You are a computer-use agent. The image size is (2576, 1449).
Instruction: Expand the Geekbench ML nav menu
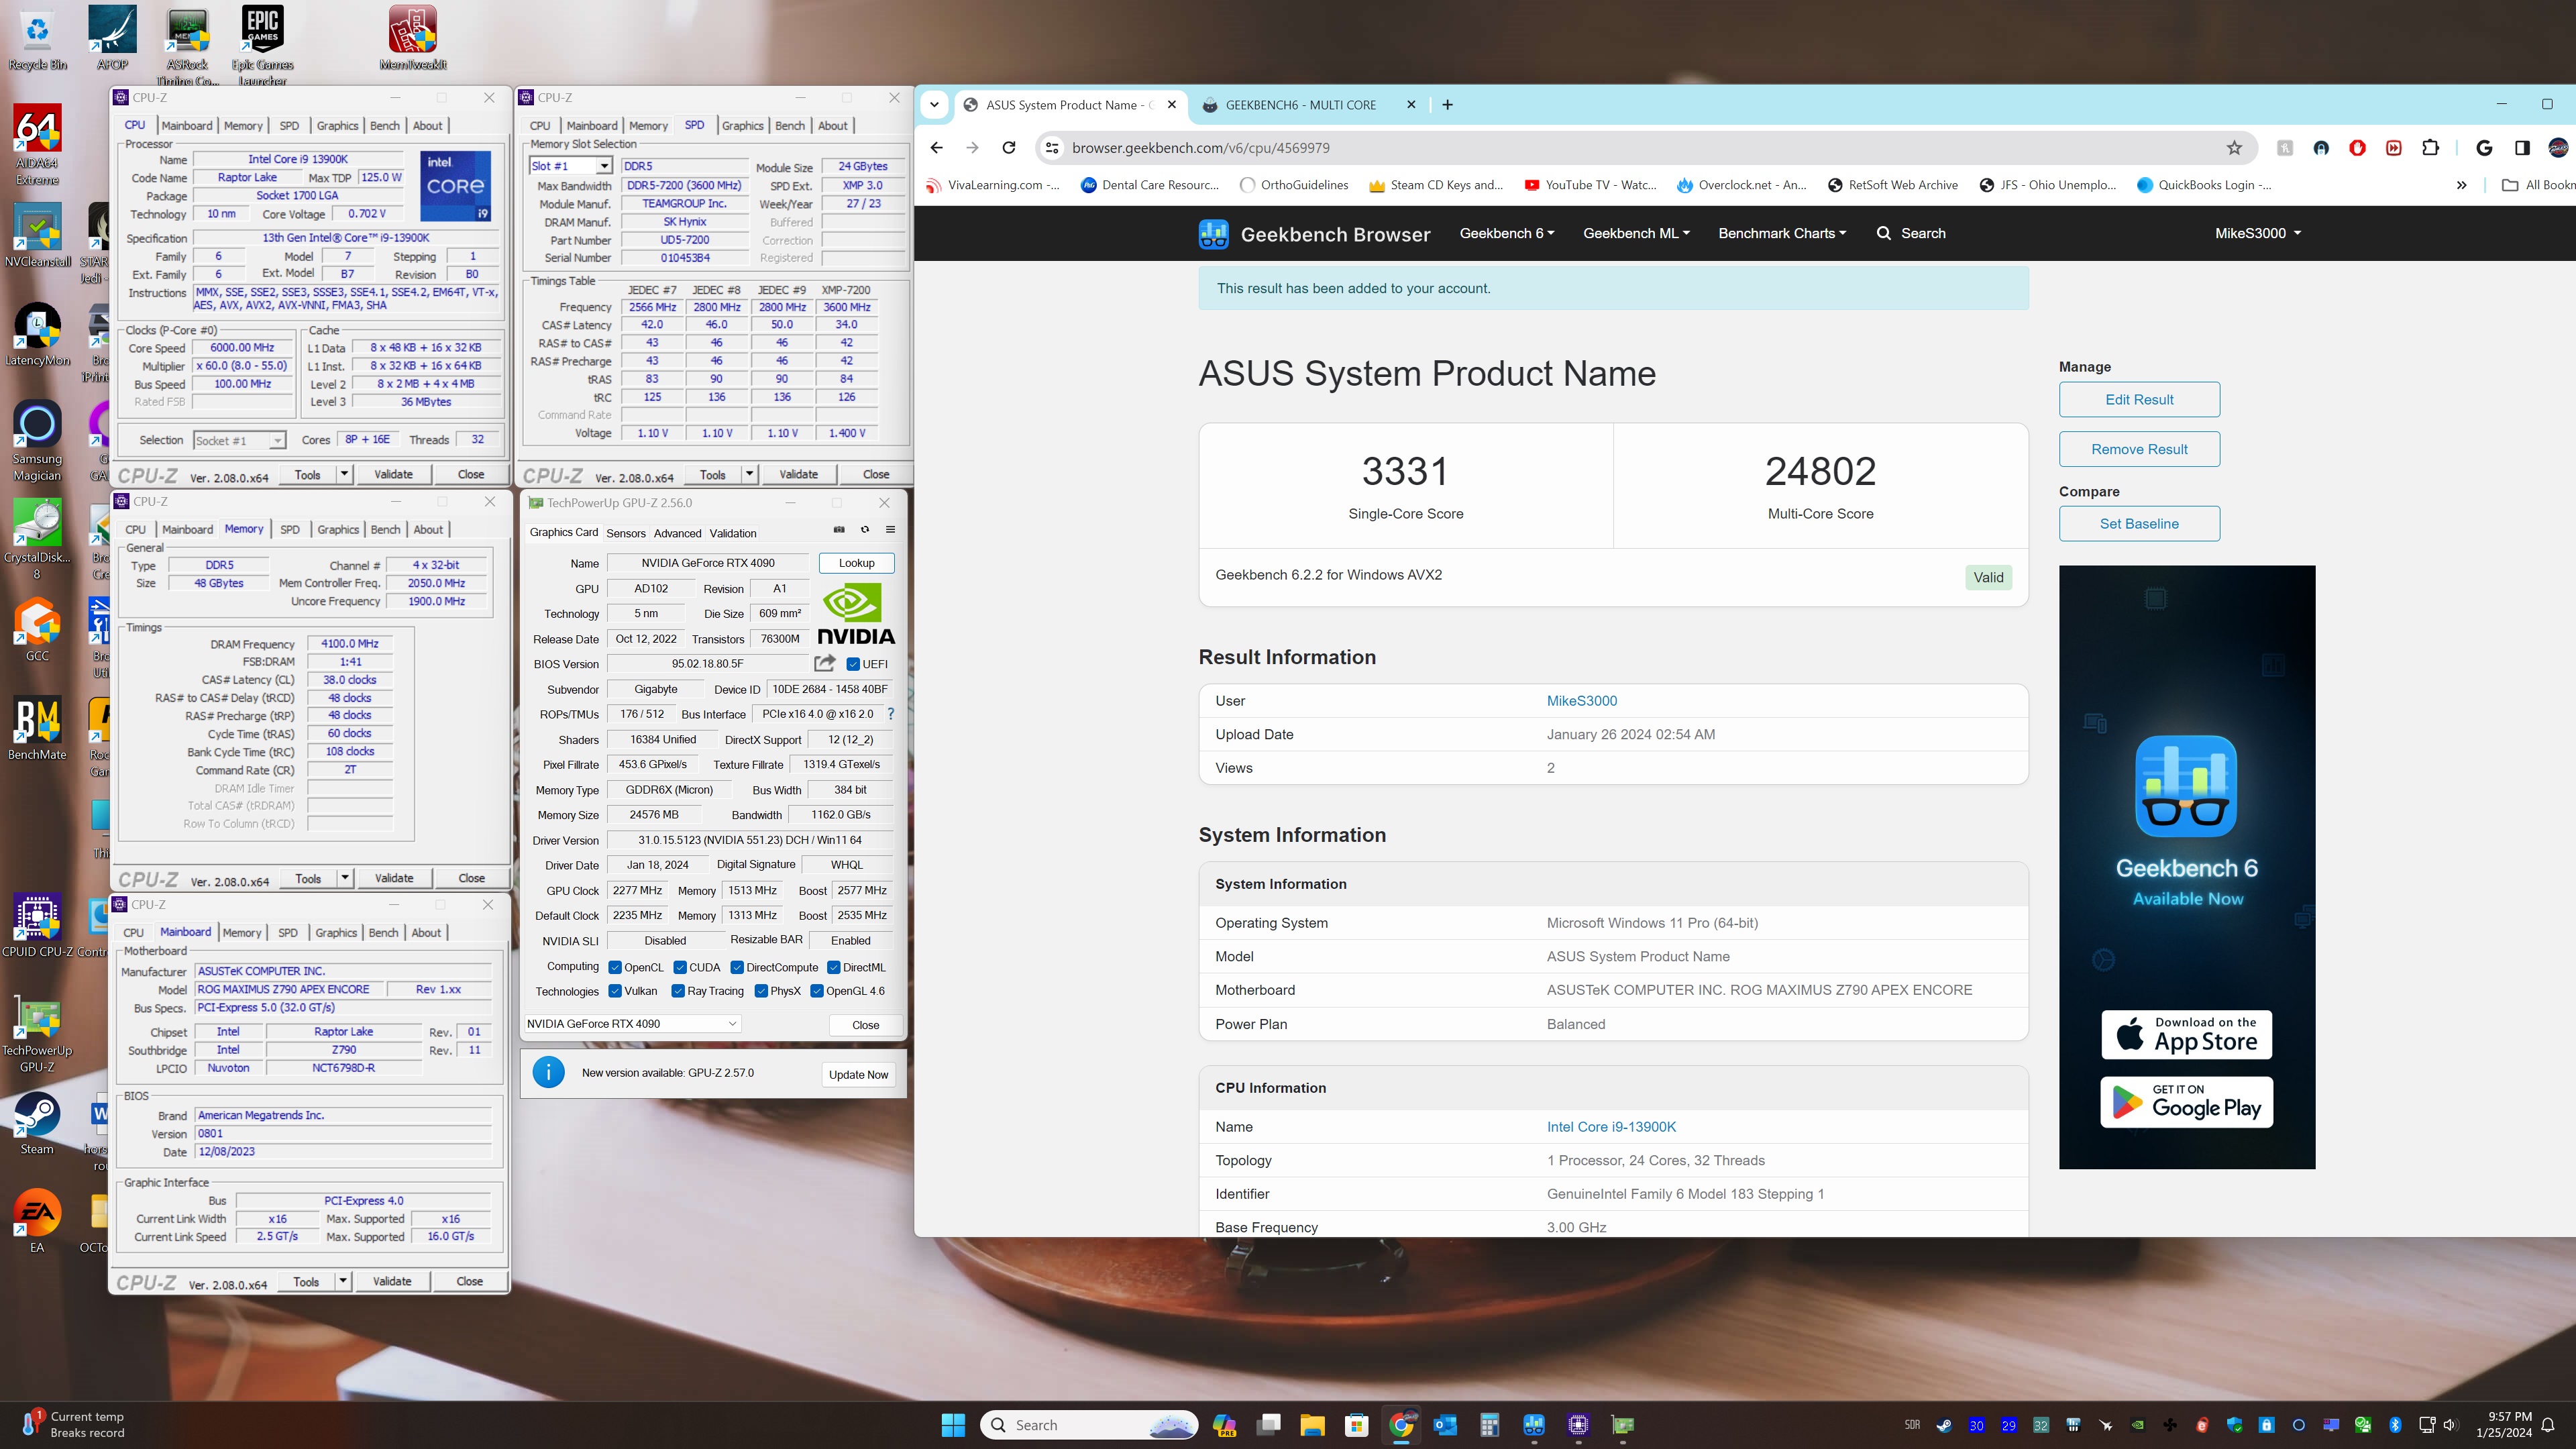1636,233
